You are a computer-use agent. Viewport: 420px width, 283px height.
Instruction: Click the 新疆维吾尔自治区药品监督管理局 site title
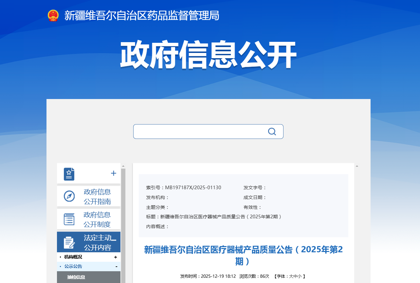pyautogui.click(x=142, y=15)
